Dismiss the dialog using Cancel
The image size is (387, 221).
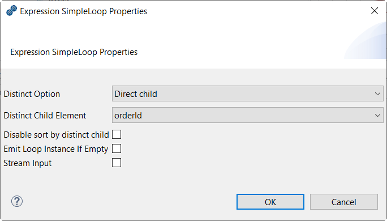[x=344, y=202]
